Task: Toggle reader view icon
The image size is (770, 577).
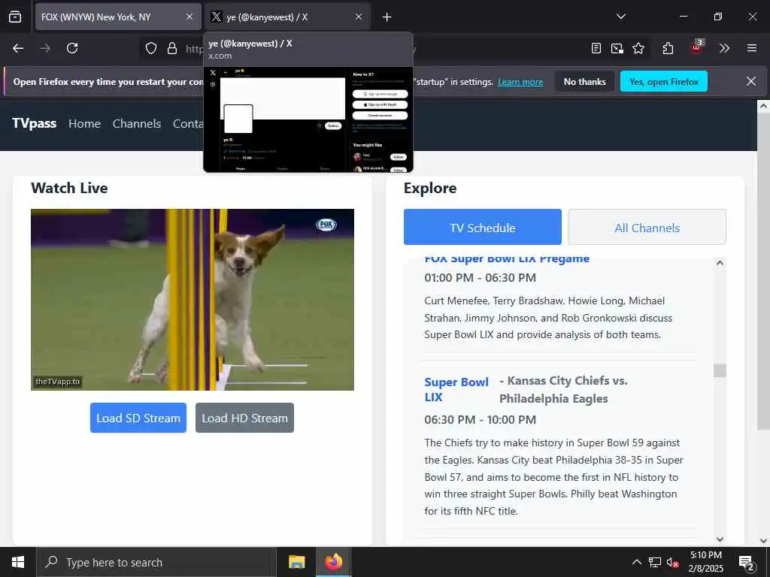Action: [596, 48]
